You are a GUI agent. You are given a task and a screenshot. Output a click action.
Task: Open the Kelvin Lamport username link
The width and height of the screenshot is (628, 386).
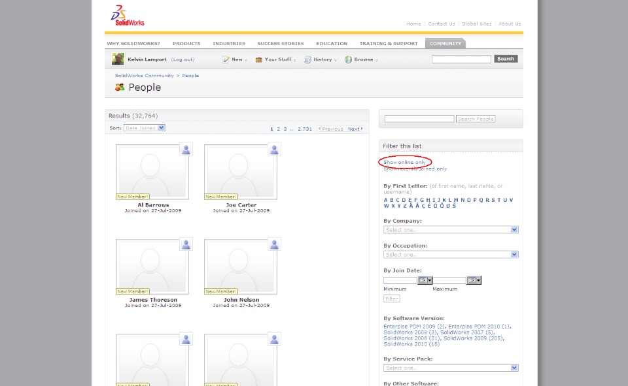pos(147,59)
